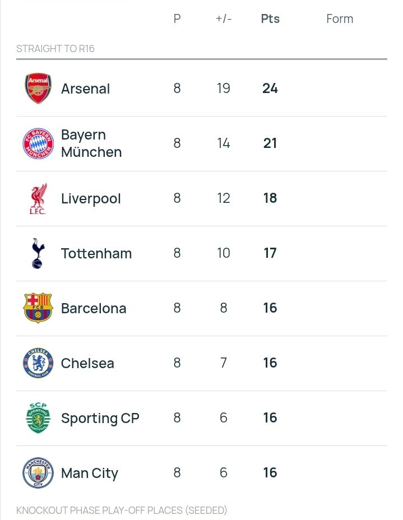Open the Bayern München team name
Screen dimensions: 403x520
pos(91,143)
